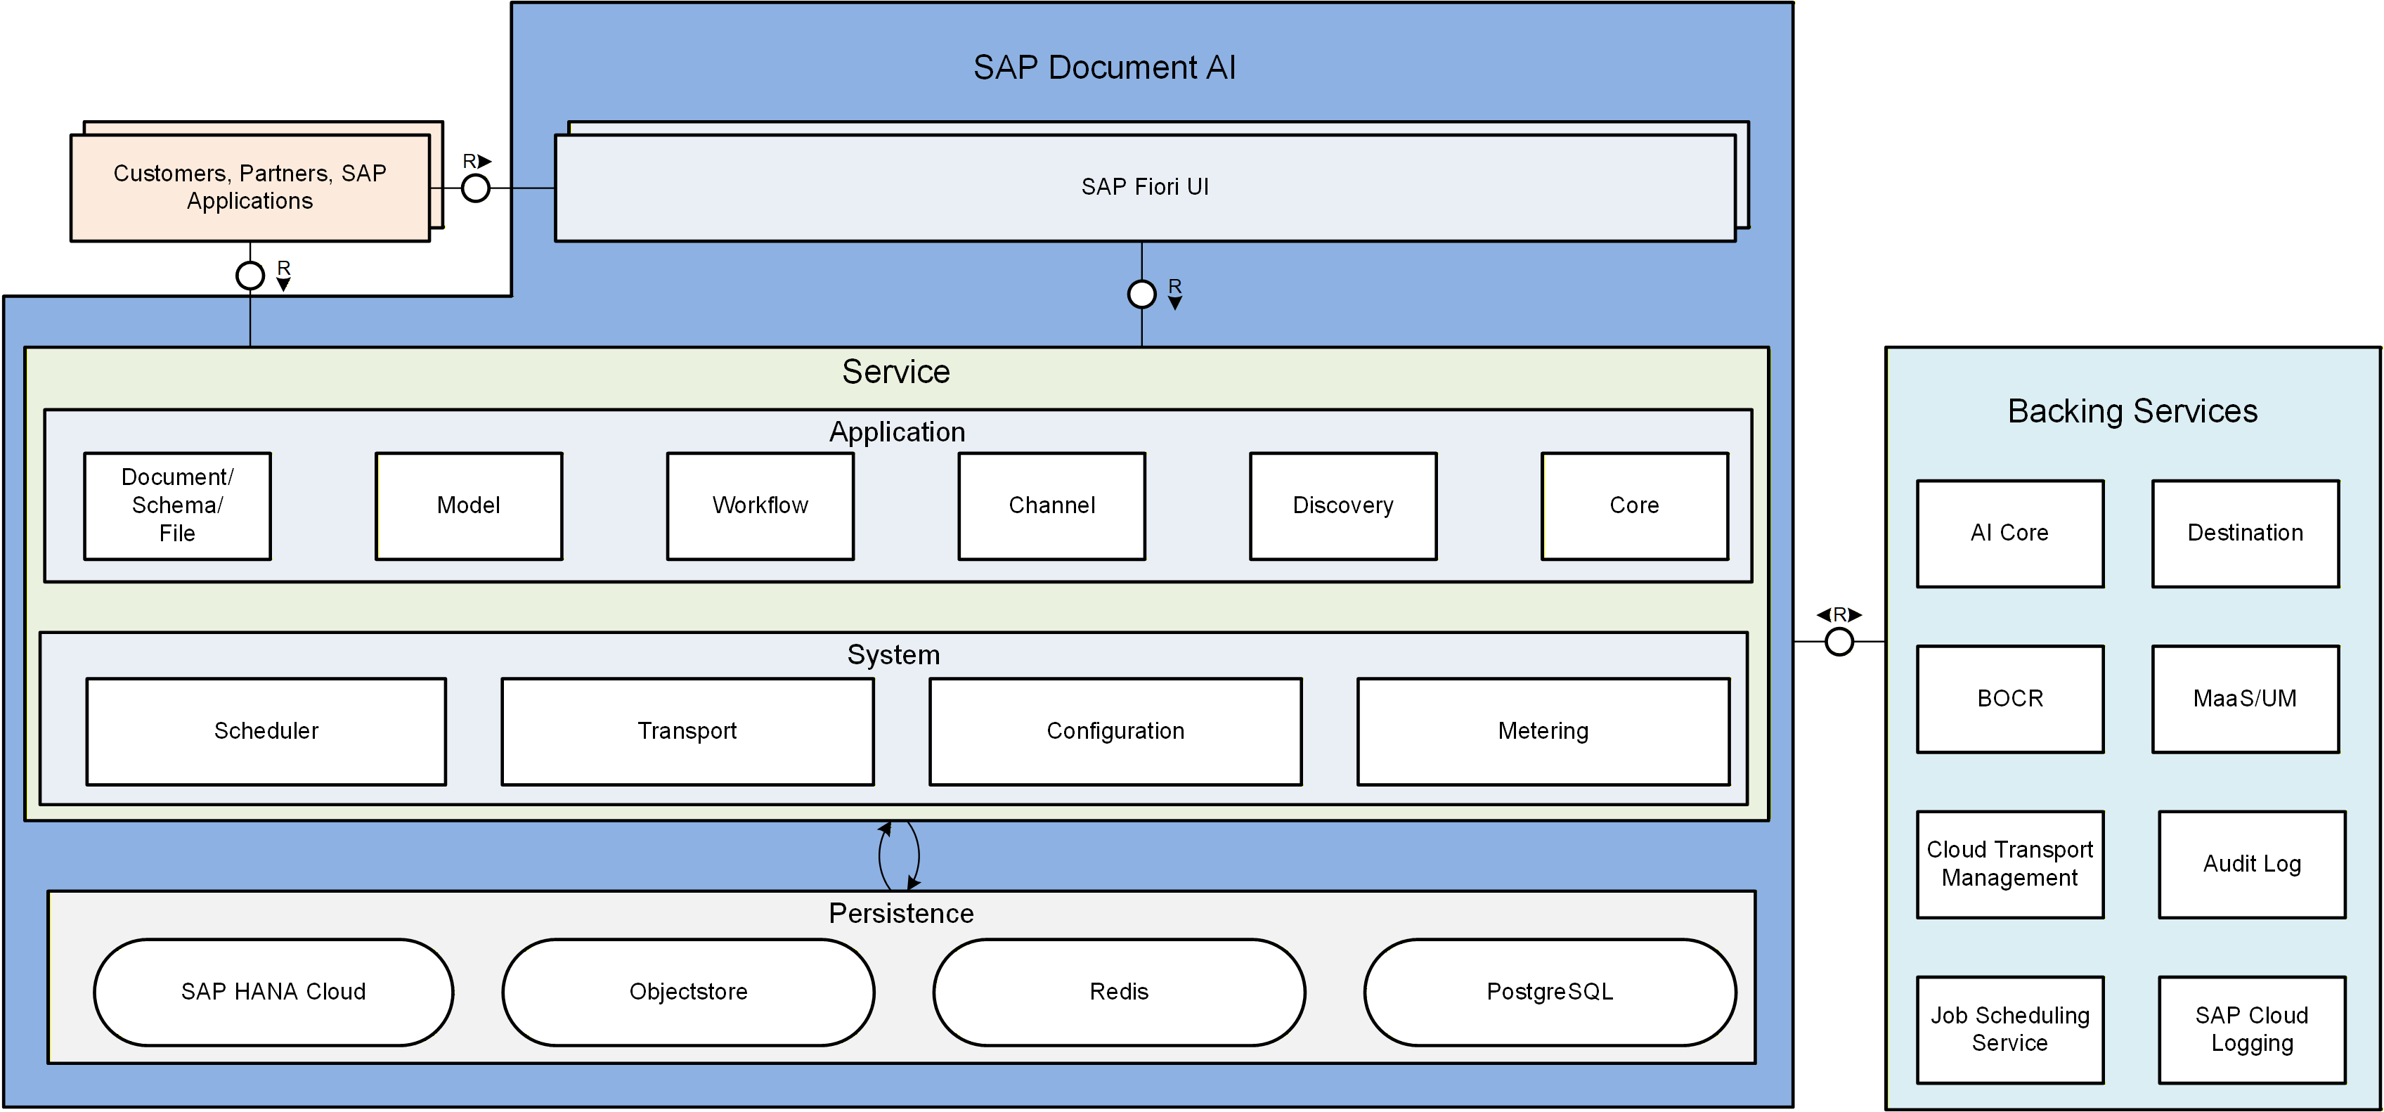
Task: Select the Channel application component
Action: [1051, 505]
